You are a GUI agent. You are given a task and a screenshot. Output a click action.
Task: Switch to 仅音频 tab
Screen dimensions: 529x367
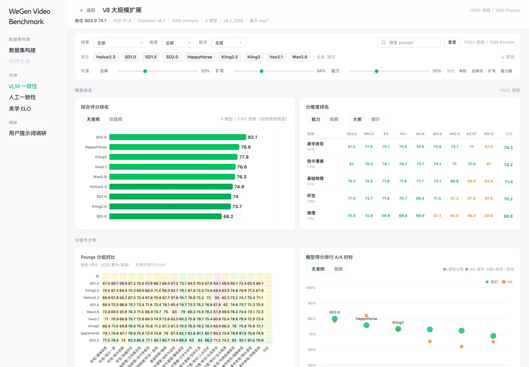(x=116, y=119)
